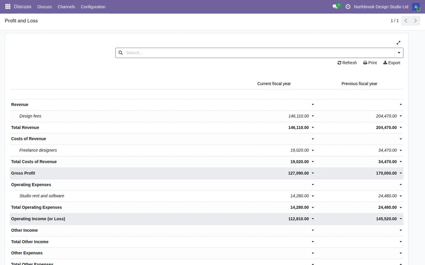Open dropdown beside Operating Income 112,810.00
The height and width of the screenshot is (265, 425).
click(x=313, y=219)
